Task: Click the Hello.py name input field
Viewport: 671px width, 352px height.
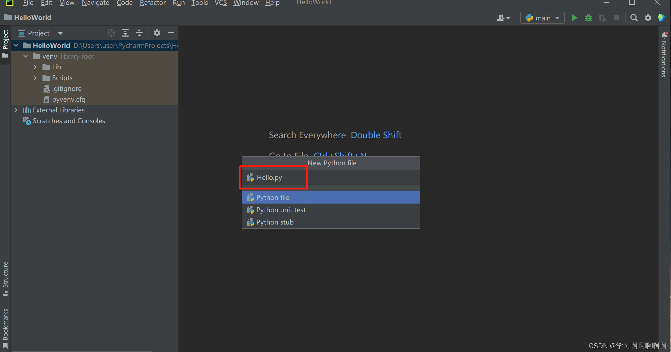Action: coord(331,177)
